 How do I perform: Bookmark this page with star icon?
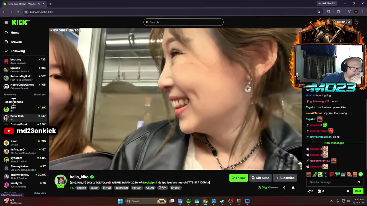[319, 12]
